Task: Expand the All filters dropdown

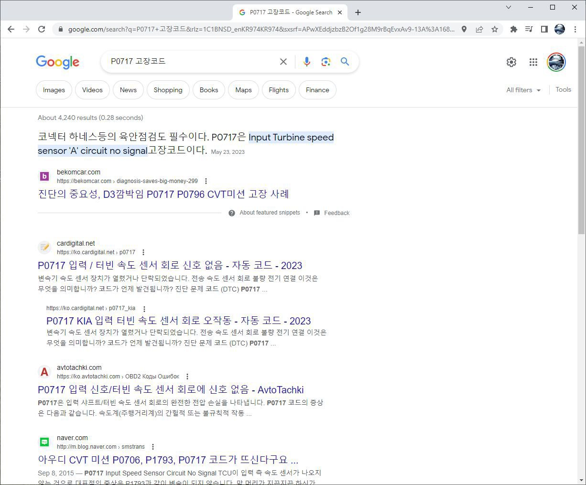Action: click(x=523, y=90)
